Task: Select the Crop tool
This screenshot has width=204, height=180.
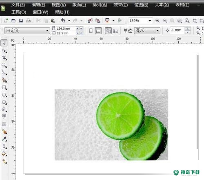Action: pos(4,58)
